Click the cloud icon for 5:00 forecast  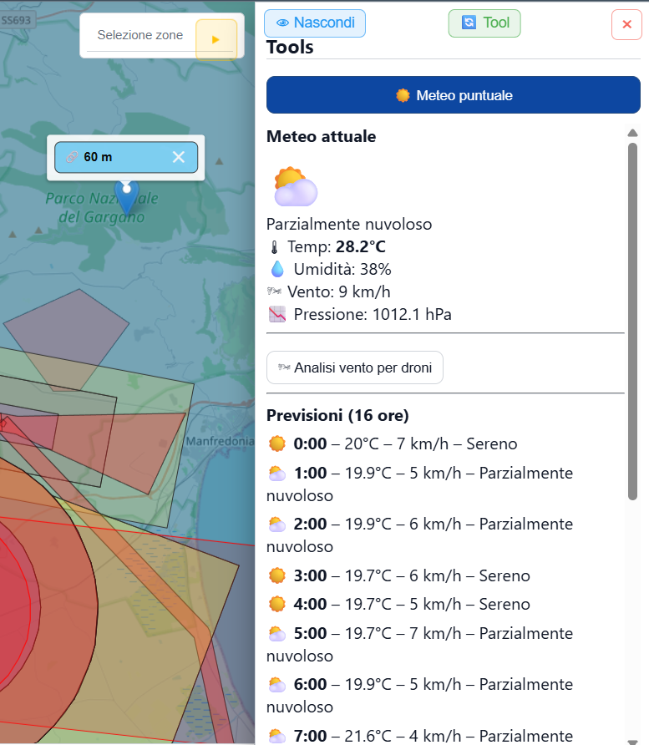click(x=277, y=633)
